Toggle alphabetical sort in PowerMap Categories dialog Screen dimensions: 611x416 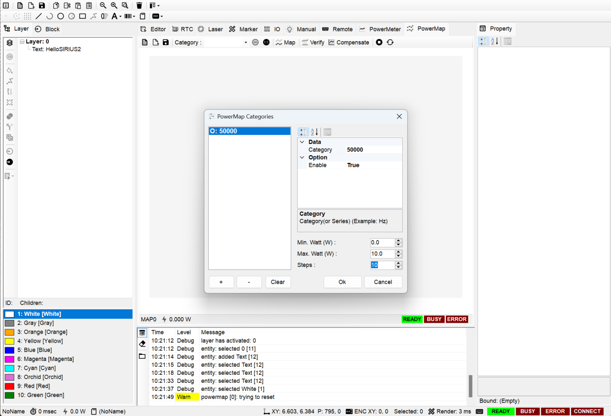pyautogui.click(x=314, y=132)
